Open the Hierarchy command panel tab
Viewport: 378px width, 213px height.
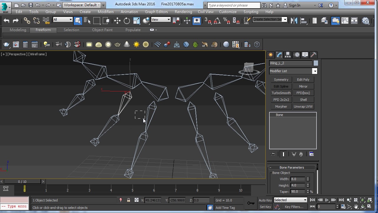tap(288, 55)
